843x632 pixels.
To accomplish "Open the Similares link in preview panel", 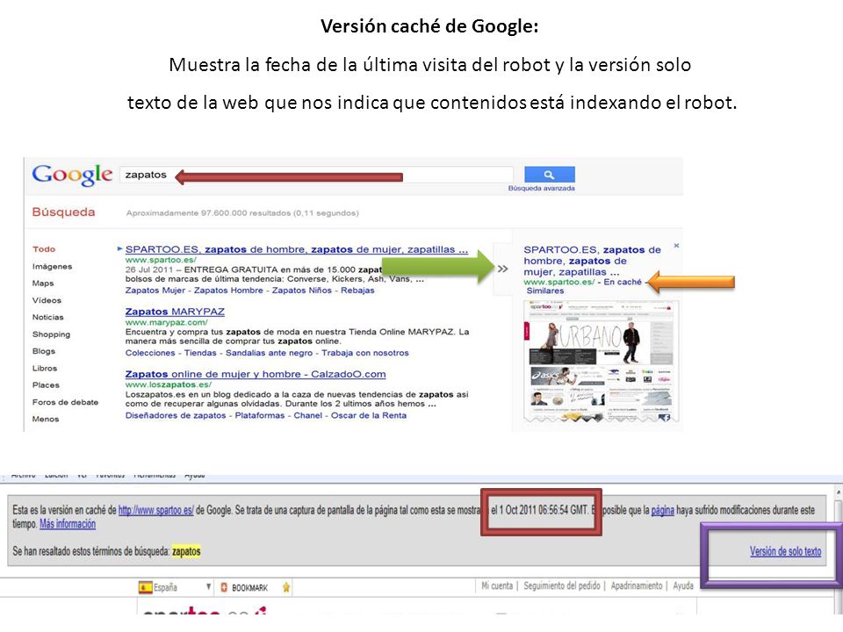I will [x=545, y=291].
